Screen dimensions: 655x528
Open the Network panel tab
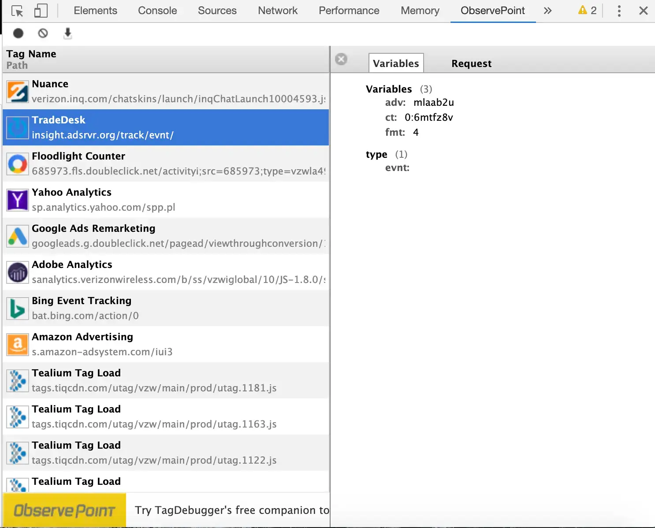click(x=278, y=11)
